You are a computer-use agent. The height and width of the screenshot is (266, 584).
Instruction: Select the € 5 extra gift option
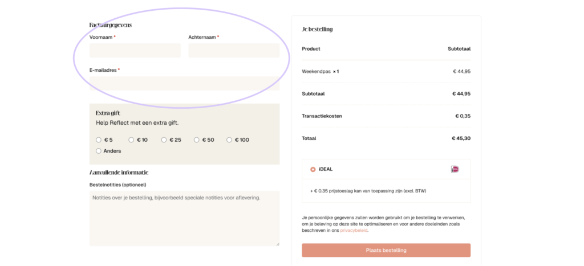(x=99, y=140)
